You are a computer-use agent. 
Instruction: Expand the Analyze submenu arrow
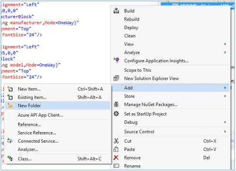click(x=225, y=52)
